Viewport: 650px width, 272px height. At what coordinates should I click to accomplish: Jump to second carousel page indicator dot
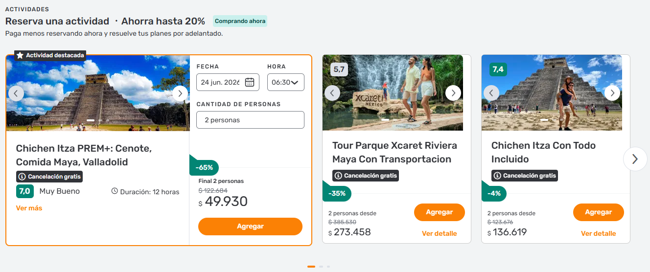point(321,267)
